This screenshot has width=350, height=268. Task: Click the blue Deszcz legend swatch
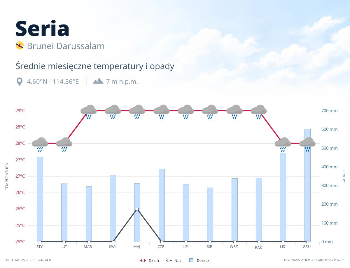(x=191, y=260)
